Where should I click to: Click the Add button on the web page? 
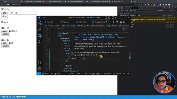(x=4, y=16)
